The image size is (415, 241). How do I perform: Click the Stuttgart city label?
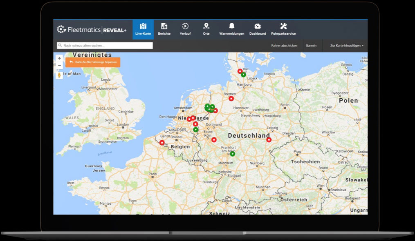[x=234, y=175]
